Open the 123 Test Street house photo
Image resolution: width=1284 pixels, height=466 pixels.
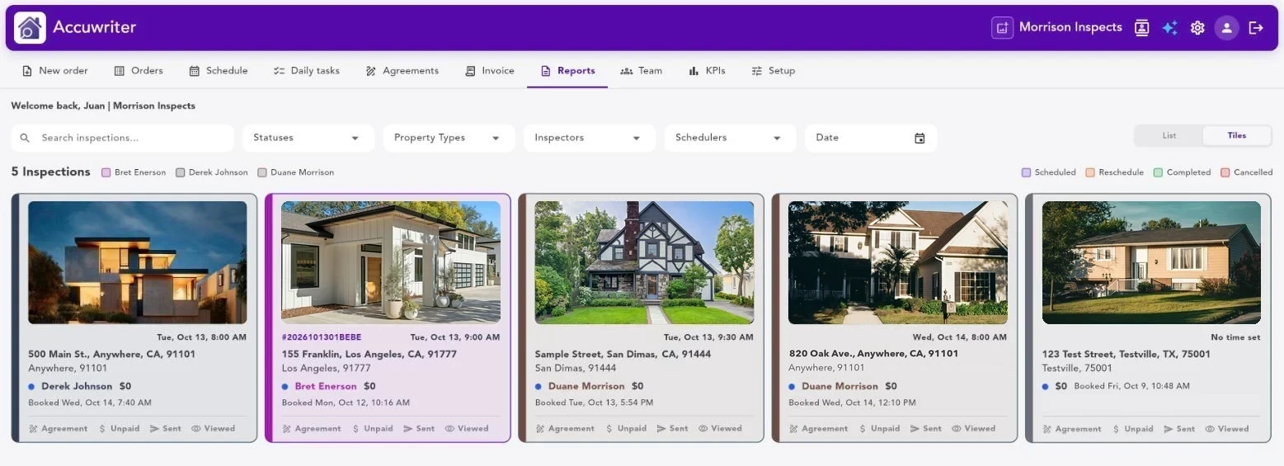click(1151, 262)
